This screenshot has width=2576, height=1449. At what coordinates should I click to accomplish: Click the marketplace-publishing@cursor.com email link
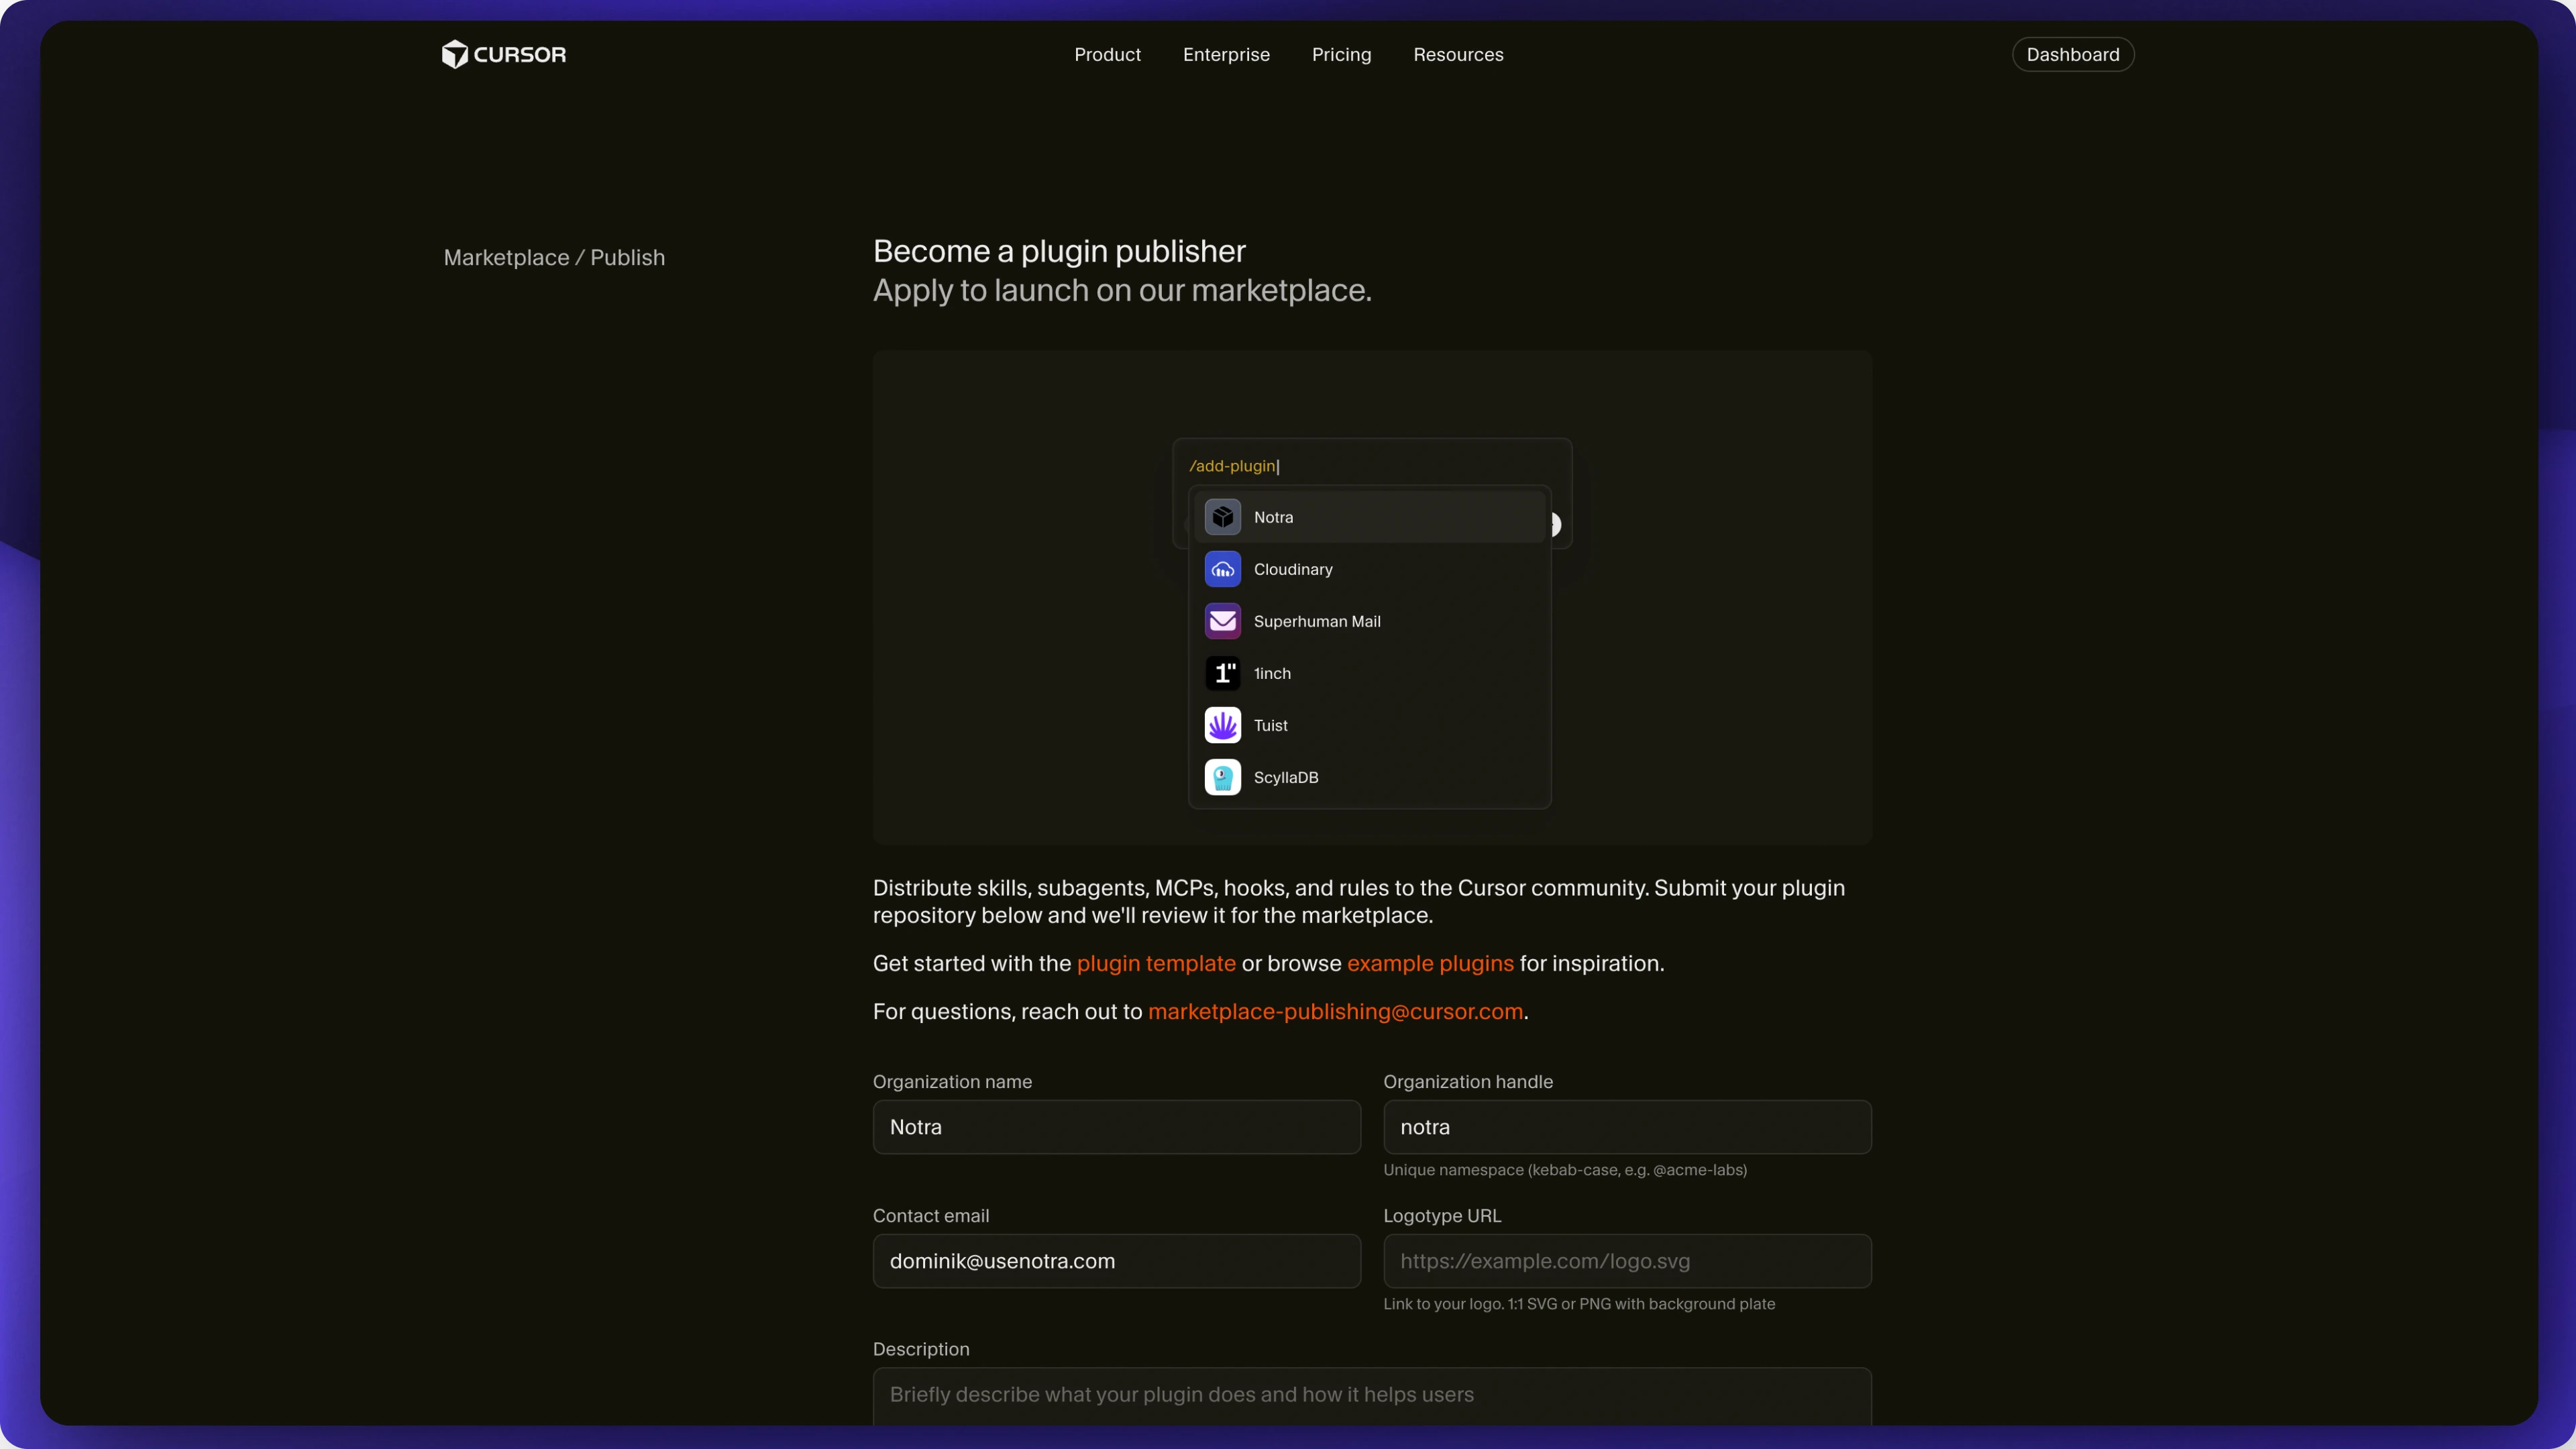coord(1335,1011)
